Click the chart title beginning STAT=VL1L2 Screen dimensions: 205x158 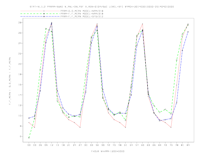click(102, 7)
